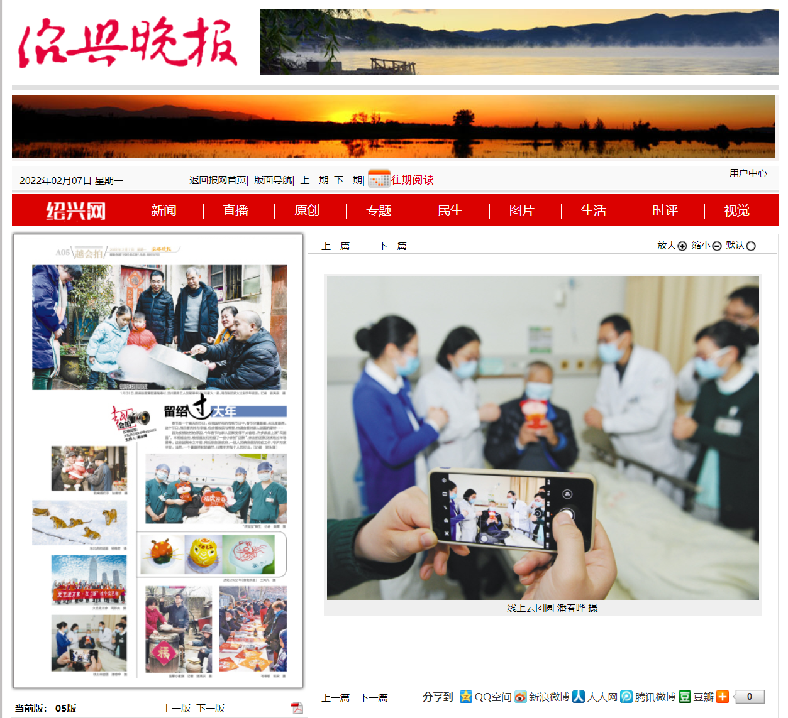
Task: Open the 往期阅读 calendar icon
Action: click(x=379, y=179)
